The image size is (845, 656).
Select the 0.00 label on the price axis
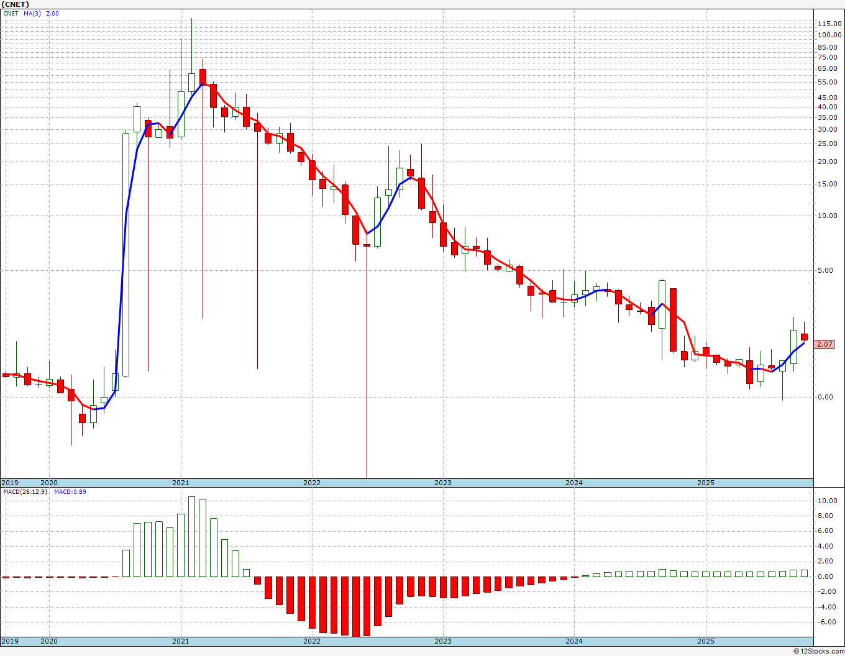(x=826, y=397)
